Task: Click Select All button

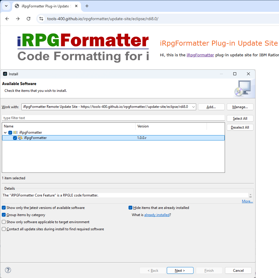Action: click(x=240, y=119)
